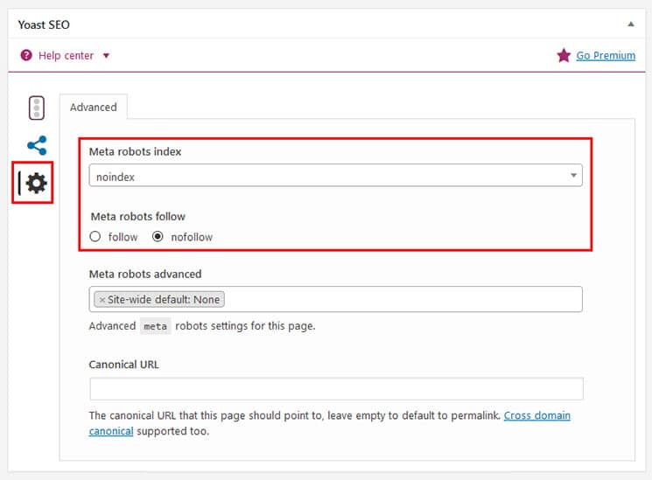Remove the Site-wide default: None tag

coord(102,299)
